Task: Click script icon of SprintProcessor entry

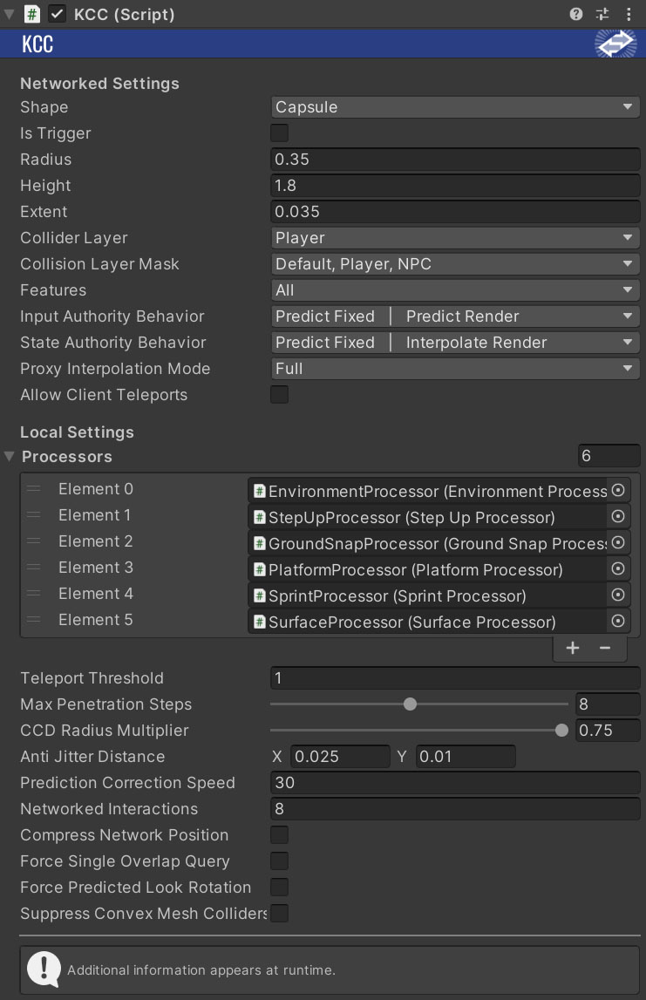Action: (x=259, y=596)
